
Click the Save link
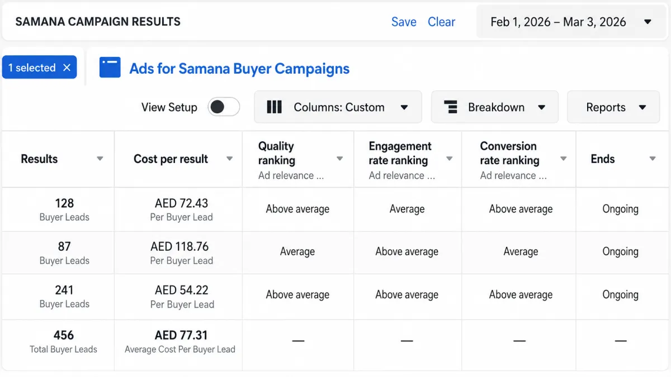[404, 22]
